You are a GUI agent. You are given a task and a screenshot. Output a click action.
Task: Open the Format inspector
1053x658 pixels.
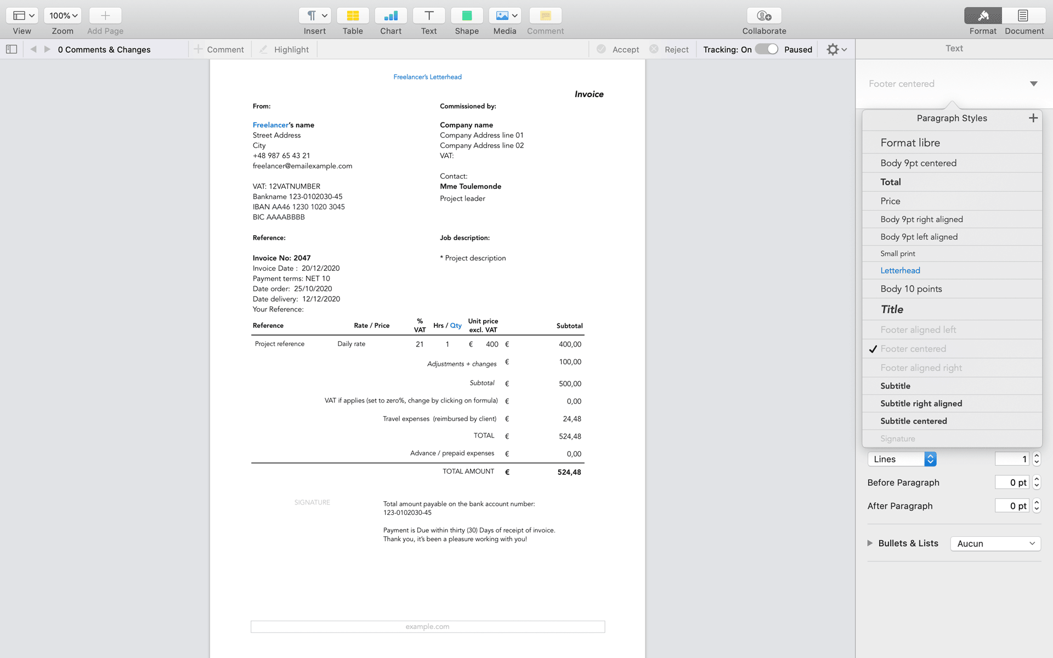982,16
